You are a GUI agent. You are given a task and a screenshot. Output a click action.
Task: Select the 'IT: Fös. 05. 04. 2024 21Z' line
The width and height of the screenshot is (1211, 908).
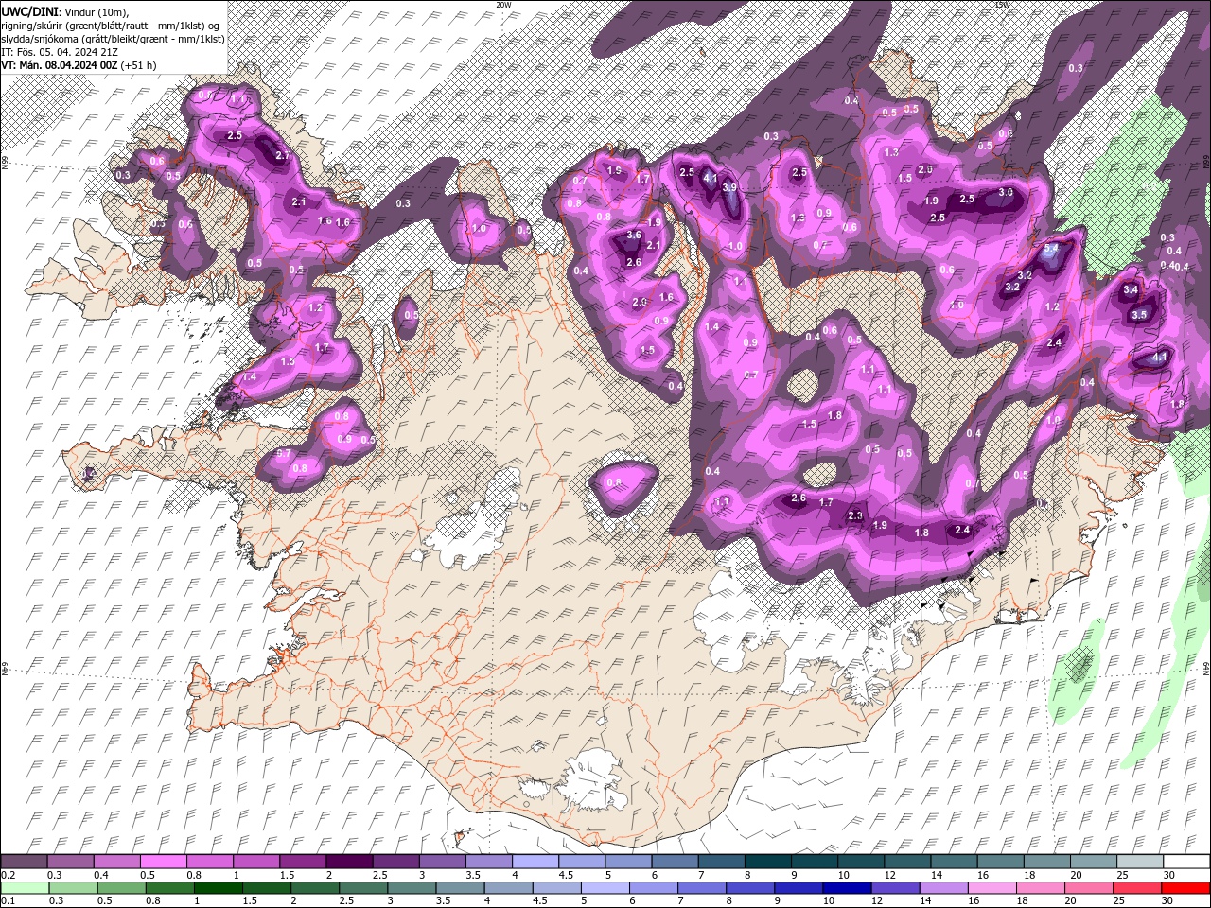pyautogui.click(x=59, y=52)
